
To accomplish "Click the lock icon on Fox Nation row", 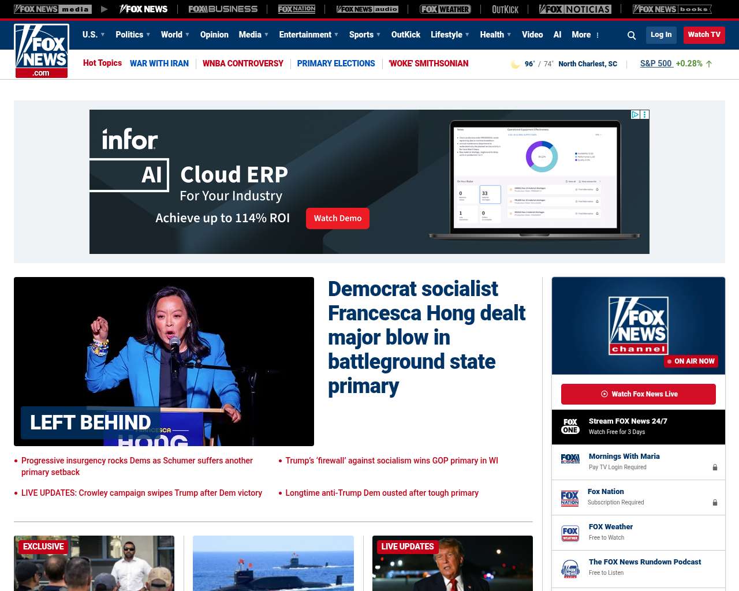I will tap(715, 503).
